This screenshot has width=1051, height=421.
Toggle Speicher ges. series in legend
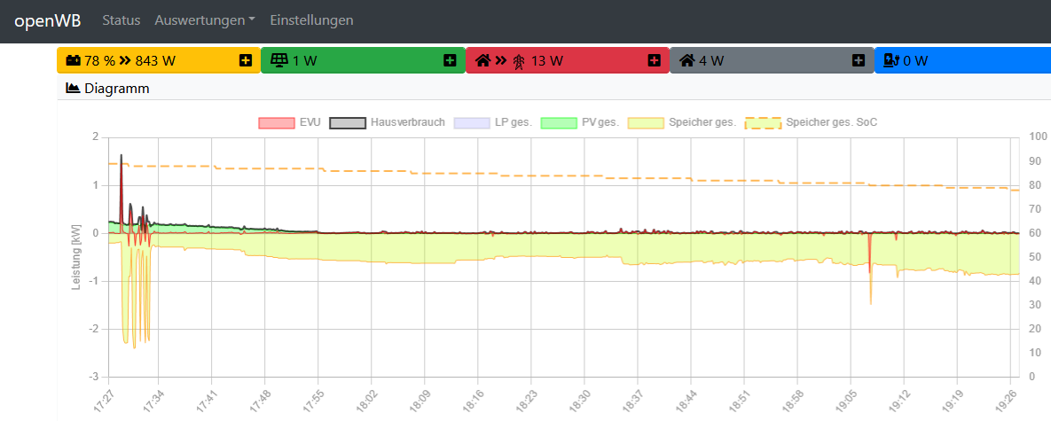[682, 122]
